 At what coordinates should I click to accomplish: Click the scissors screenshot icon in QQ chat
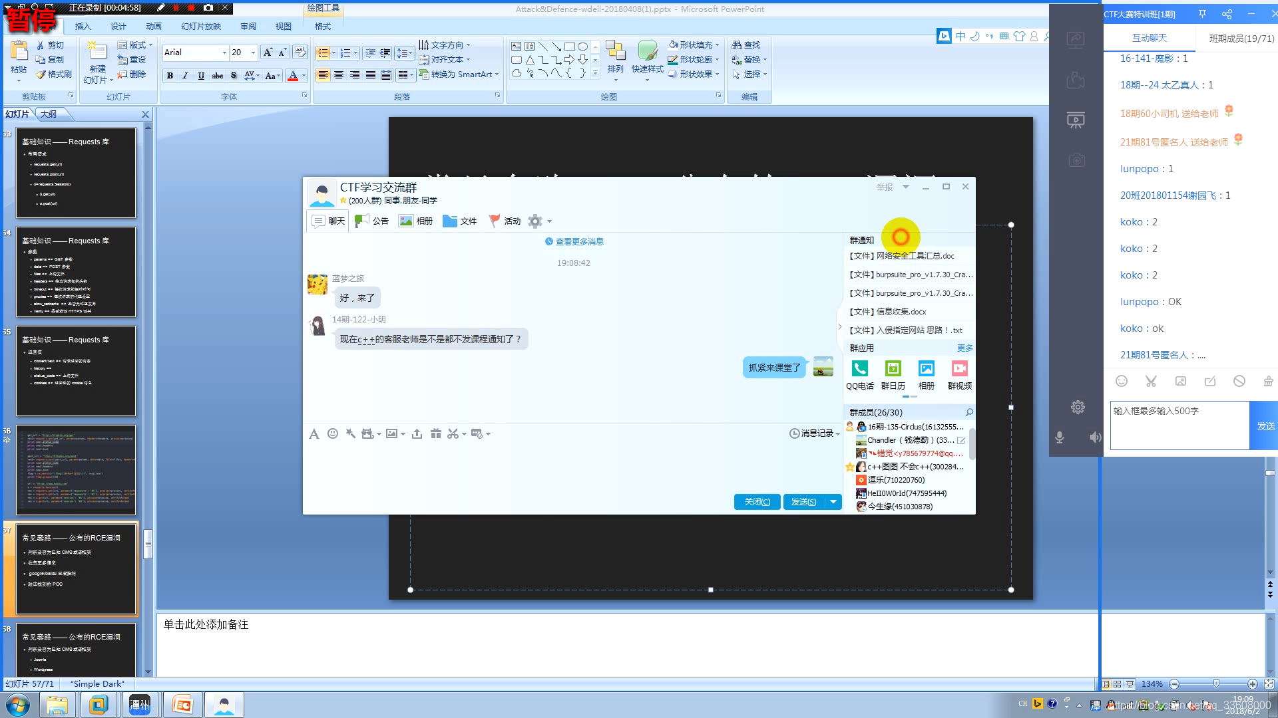point(453,433)
